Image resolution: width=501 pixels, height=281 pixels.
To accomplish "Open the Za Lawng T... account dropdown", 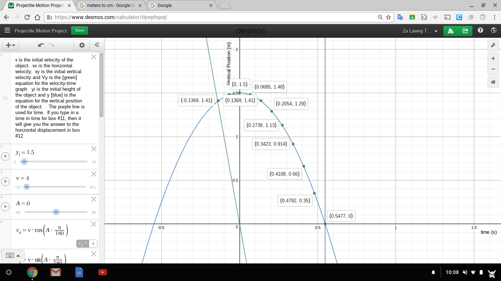I will coord(420,31).
